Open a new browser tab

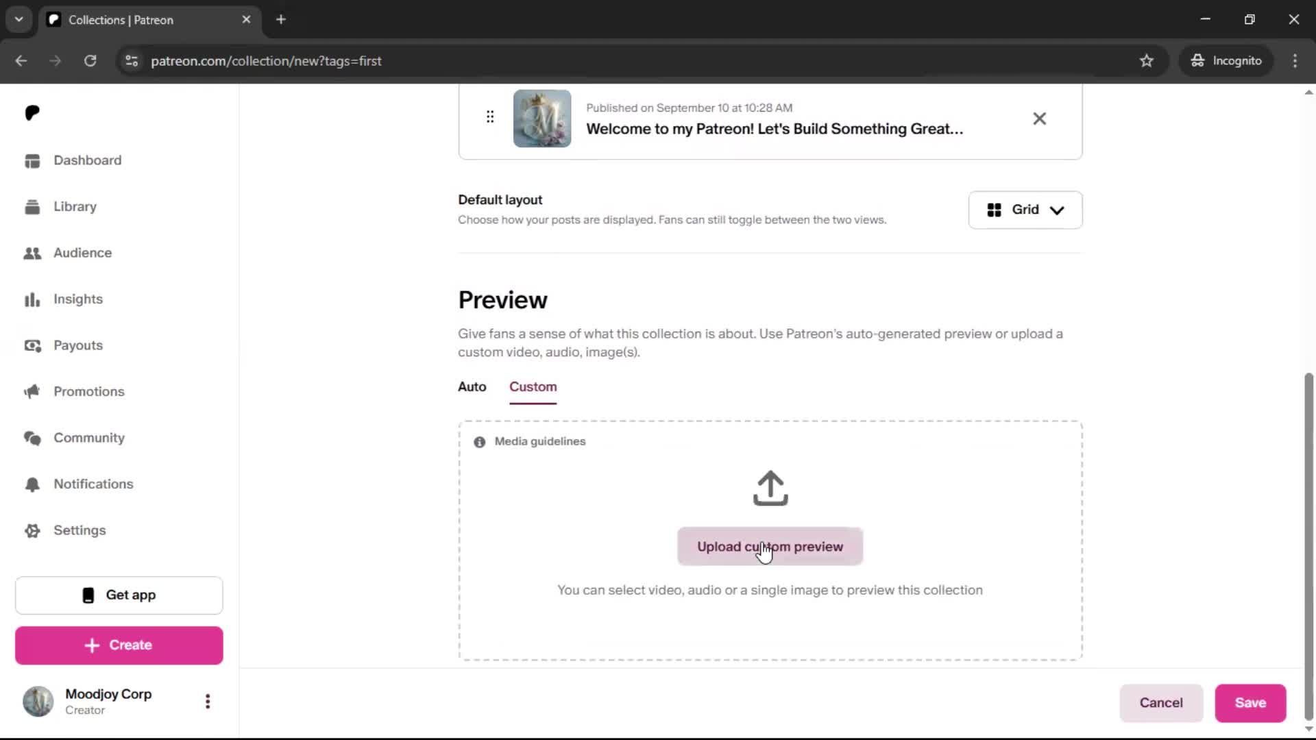[x=281, y=20]
